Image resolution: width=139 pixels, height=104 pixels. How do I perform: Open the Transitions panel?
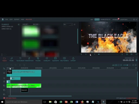[x=29, y=59]
